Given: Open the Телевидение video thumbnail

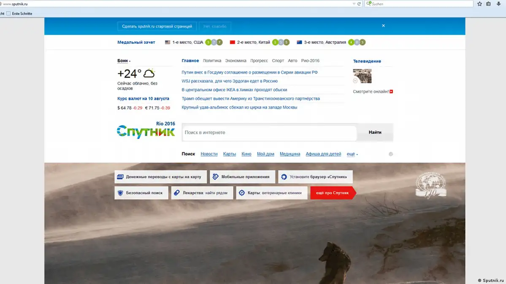Looking at the screenshot, I should [362, 76].
